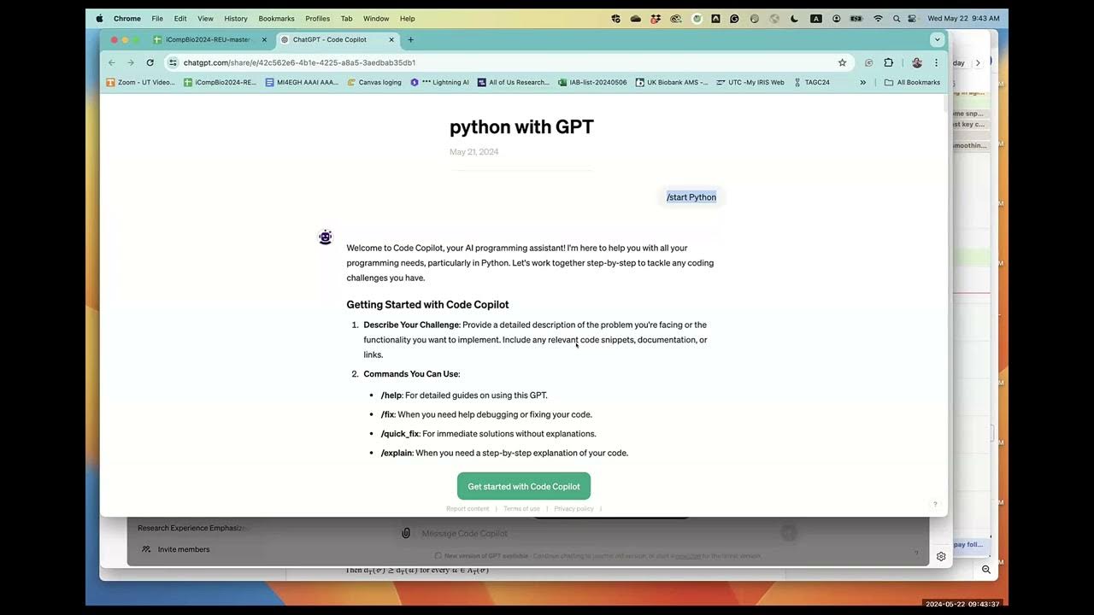Screen dimensions: 1094x615
Task: Open the Terms of use link
Action: tap(521, 509)
